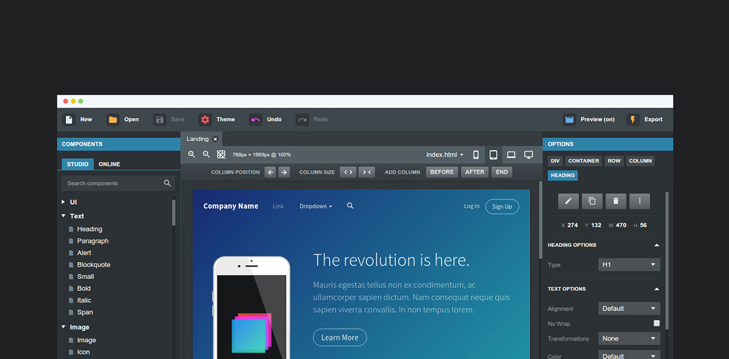Open the heading Type H1 dropdown

pos(628,265)
